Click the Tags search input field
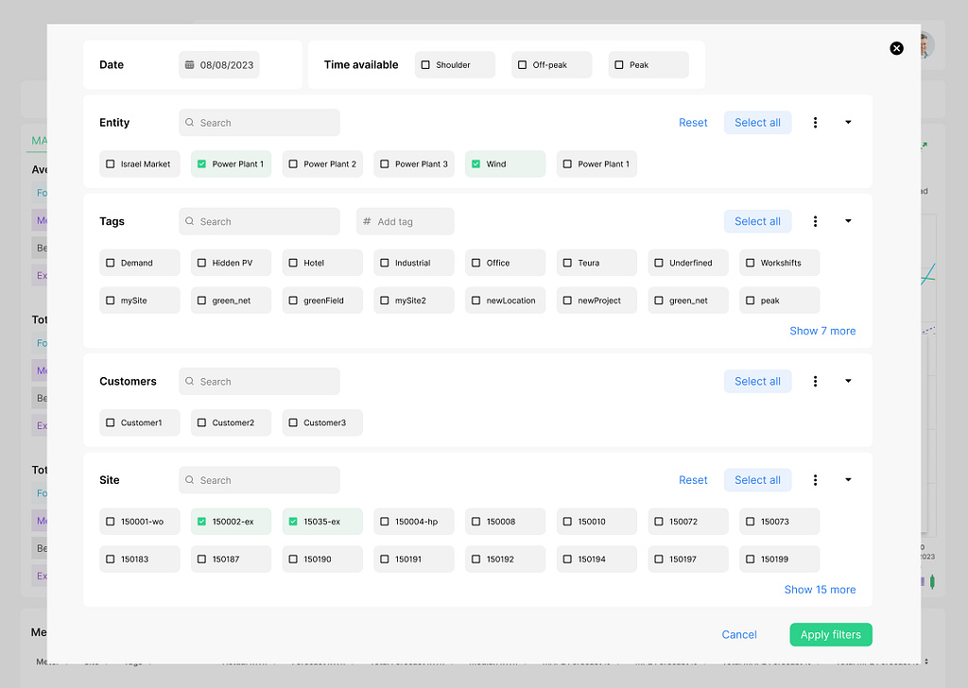Viewport: 968px width, 688px height. pos(259,221)
